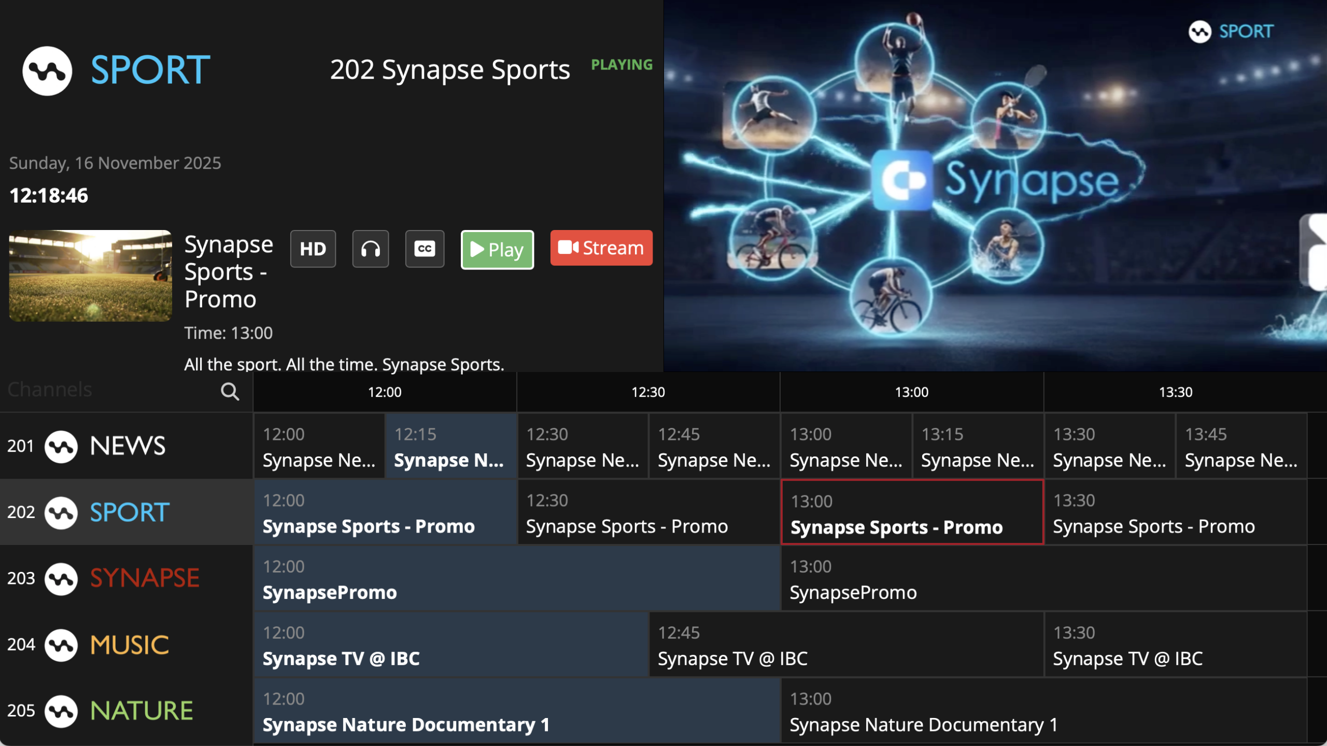This screenshot has width=1327, height=746.
Task: Click the headphones audio icon
Action: coord(370,249)
